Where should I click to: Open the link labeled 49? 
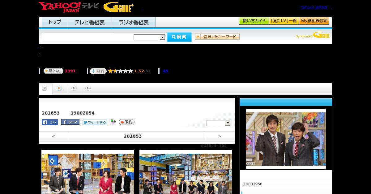coord(165,71)
